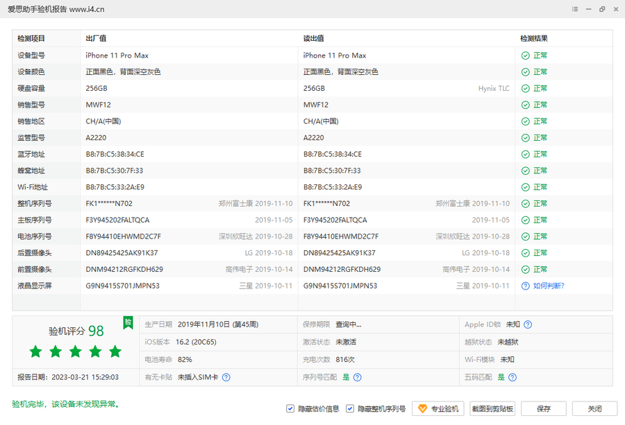Image resolution: width=625 pixels, height=425 pixels.
Task: Click green check icon in 电池序列号 row
Action: point(526,236)
